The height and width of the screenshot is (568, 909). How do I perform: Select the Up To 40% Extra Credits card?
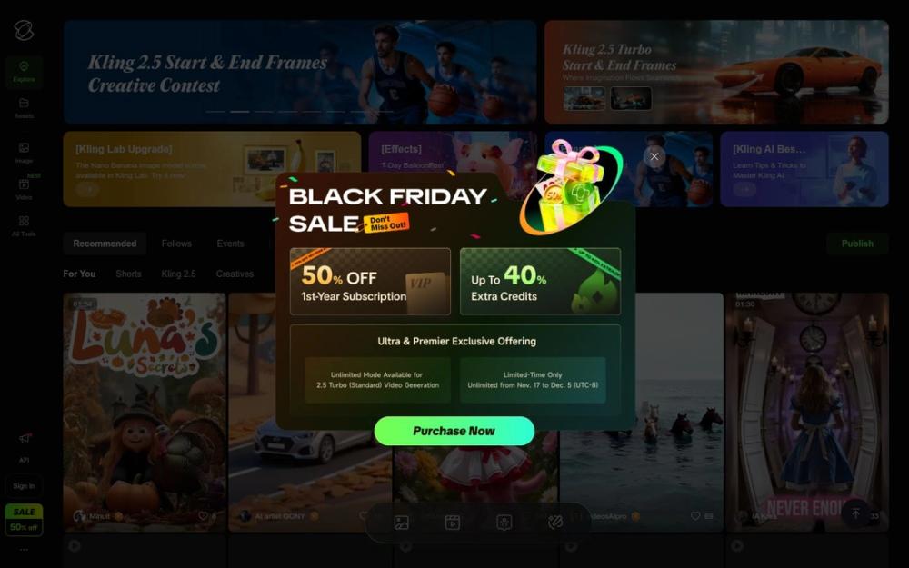[540, 281]
